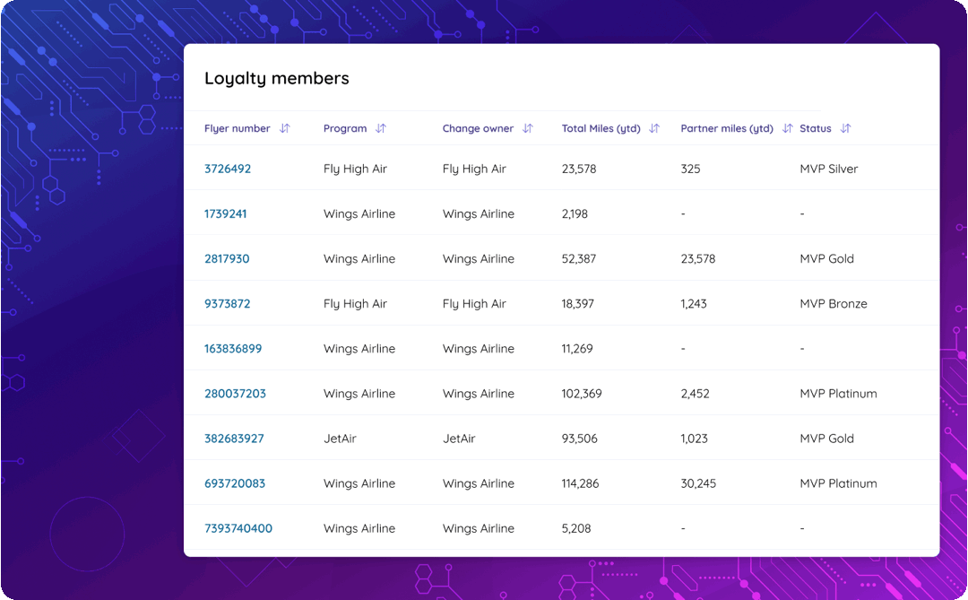Select MVP Gold status in row 382683927

point(827,439)
